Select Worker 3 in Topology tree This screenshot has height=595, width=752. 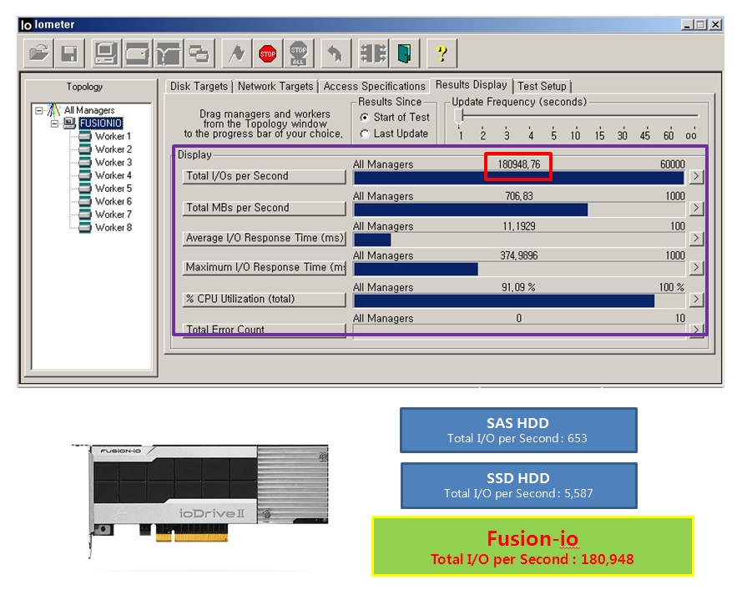[x=114, y=163]
